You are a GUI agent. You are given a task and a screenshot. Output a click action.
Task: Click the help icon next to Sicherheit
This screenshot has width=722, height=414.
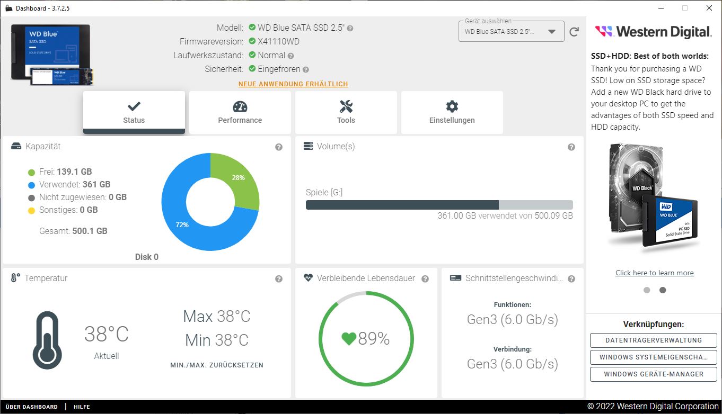pos(305,69)
